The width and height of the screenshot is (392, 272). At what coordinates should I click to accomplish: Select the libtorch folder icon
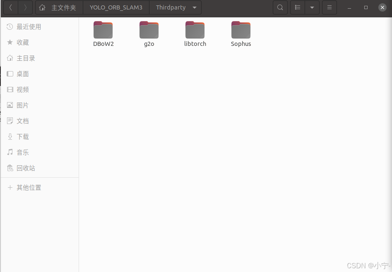point(195,30)
